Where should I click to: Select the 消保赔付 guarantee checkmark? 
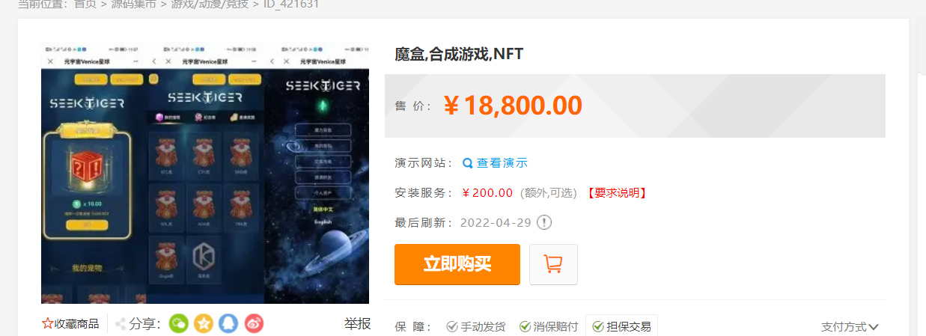pyautogui.click(x=525, y=327)
